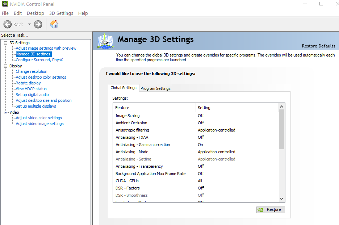Click the Display tree label
This screenshot has height=225, width=339.
coord(16,66)
